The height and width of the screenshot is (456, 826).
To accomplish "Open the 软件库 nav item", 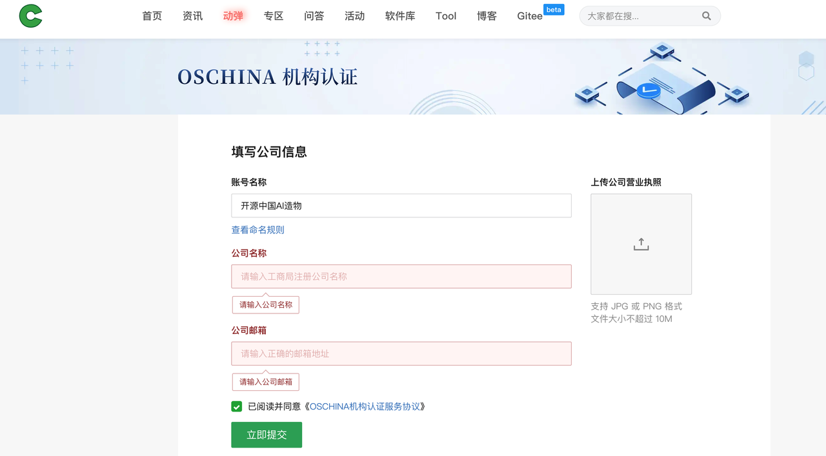I will 400,16.
